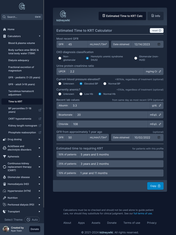Open GFR - pediatric (1-25 years)
Image resolution: width=176 pixels, height=235 pixels.
point(24,77)
